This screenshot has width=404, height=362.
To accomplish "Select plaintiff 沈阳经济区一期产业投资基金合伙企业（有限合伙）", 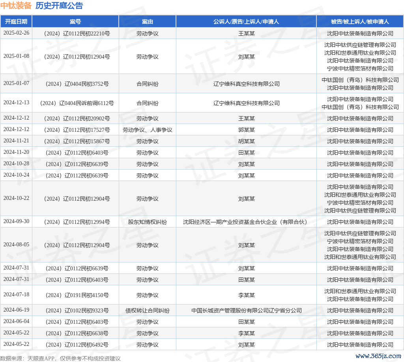I will [x=246, y=222].
